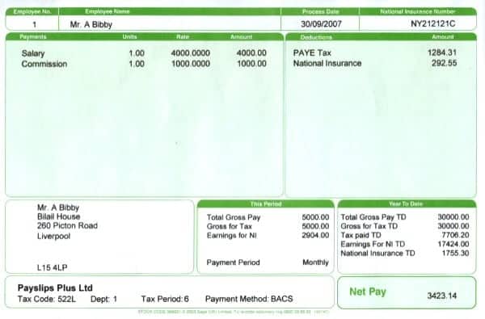Select Salary rate 4000.0000
Image resolution: width=485 pixels, height=319 pixels.
pyautogui.click(x=191, y=52)
